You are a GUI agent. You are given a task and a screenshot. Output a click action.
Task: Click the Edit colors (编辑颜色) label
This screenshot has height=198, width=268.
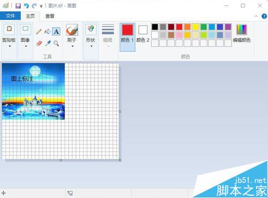coord(242,40)
